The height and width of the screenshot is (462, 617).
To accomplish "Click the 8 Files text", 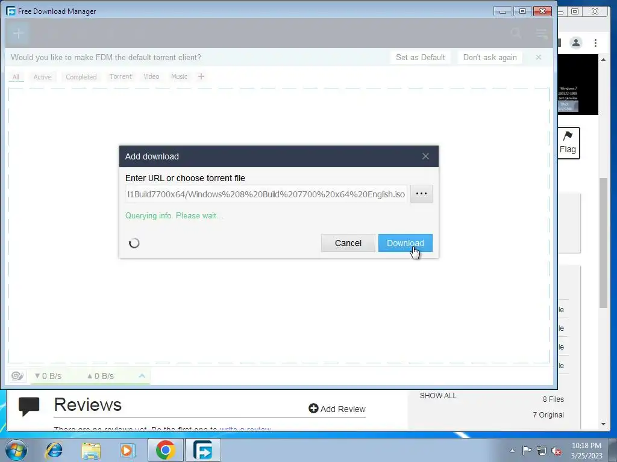I will 553,399.
